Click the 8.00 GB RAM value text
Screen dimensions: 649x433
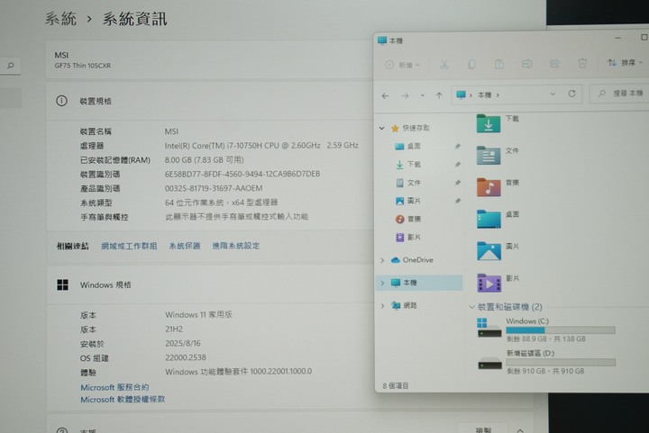tap(204, 159)
